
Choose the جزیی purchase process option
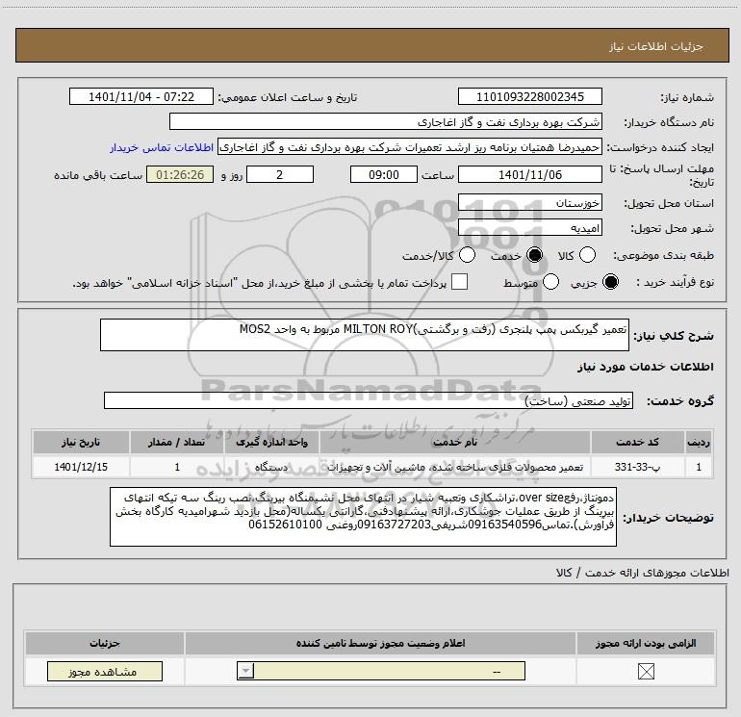tap(610, 282)
